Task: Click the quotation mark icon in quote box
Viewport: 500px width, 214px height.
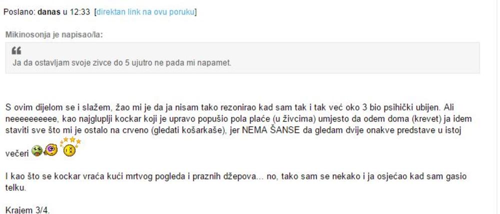Action: point(16,51)
